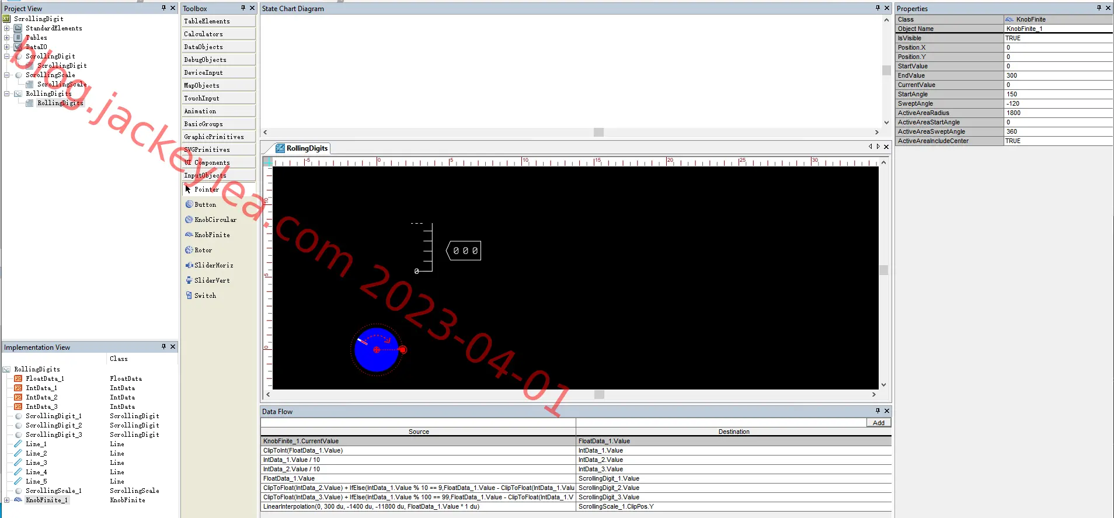This screenshot has width=1114, height=518.
Task: Collapse the ScrollingScale tree node
Action: tap(6, 75)
